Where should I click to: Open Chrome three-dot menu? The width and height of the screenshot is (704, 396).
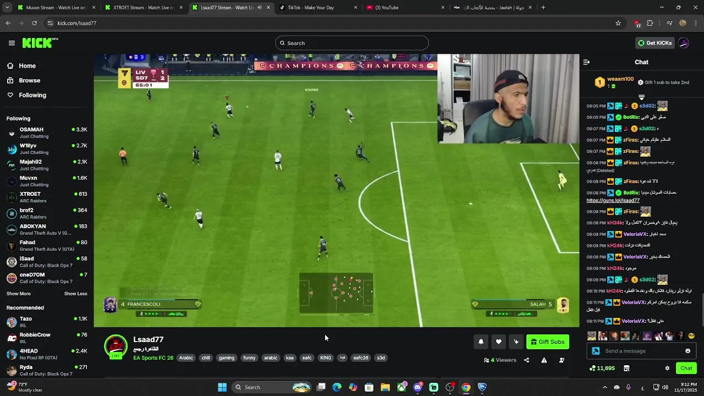pos(696,23)
